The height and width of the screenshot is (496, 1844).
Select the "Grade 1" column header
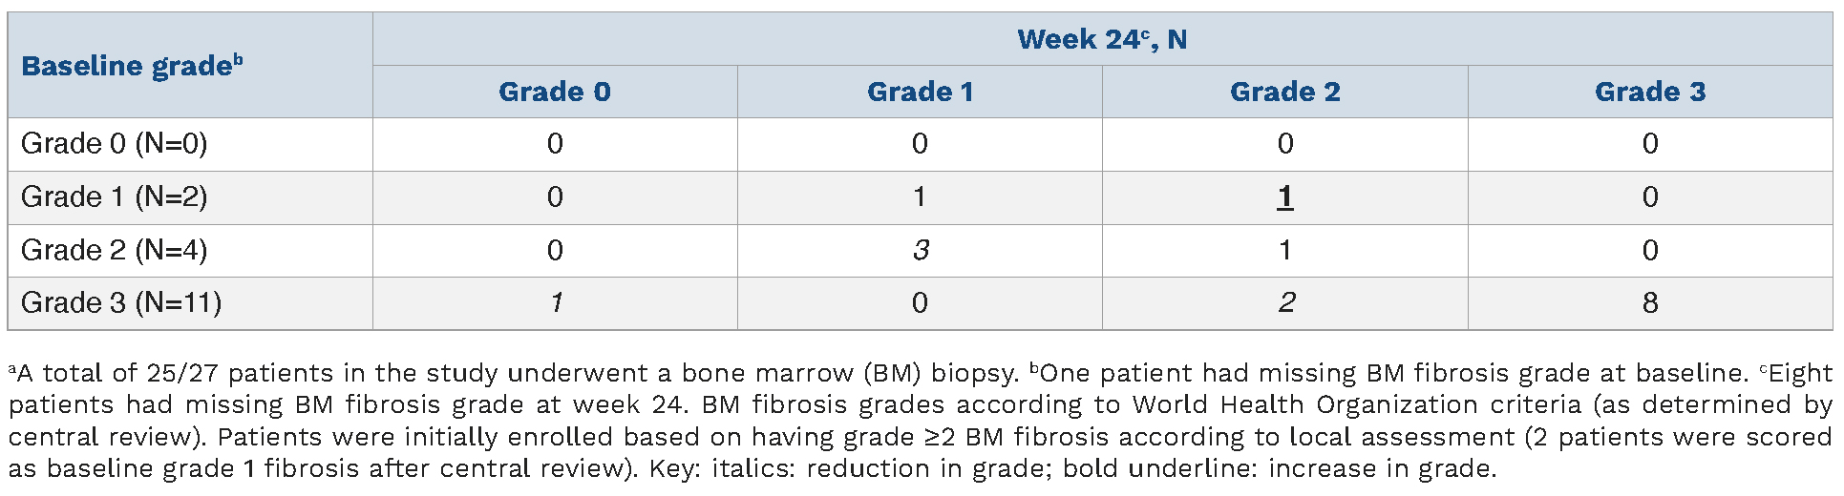(x=920, y=92)
